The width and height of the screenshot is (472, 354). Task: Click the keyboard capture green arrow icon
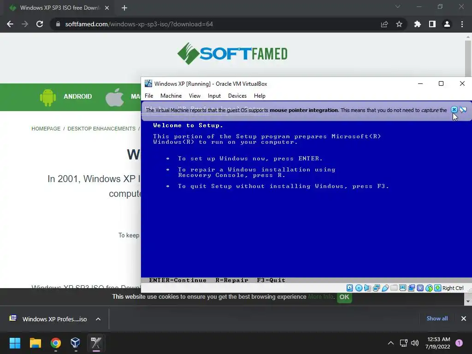click(438, 288)
